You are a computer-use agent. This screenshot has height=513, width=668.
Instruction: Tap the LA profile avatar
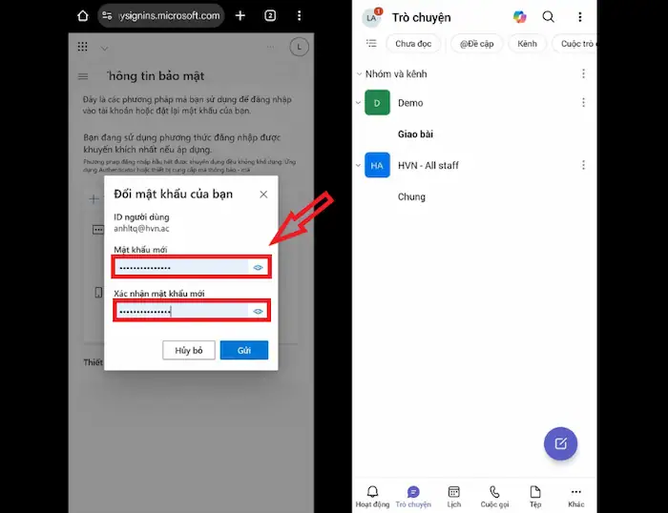(372, 17)
